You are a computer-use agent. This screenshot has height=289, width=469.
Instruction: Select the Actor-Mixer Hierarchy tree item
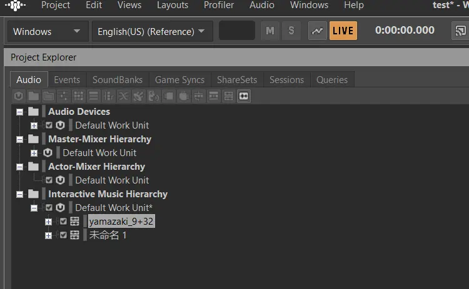coord(96,167)
